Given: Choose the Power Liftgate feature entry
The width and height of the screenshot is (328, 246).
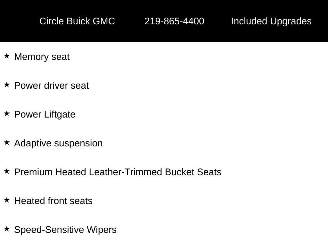Looking at the screenshot, I should [45, 114].
